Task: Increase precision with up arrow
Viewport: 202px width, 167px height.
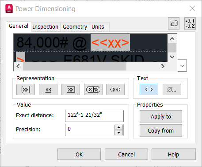Action: pos(119,127)
